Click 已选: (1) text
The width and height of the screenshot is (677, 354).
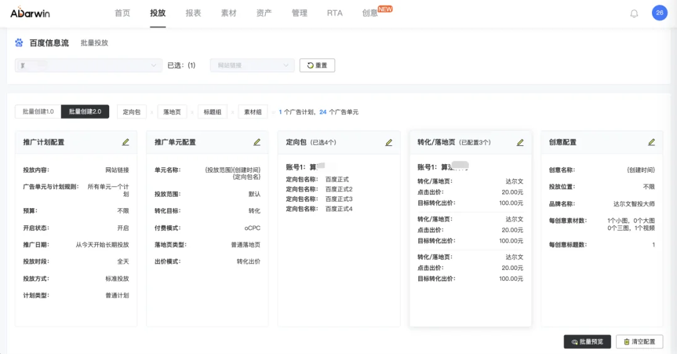coord(181,65)
